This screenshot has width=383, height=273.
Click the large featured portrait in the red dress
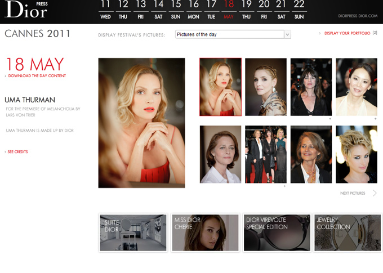click(141, 123)
